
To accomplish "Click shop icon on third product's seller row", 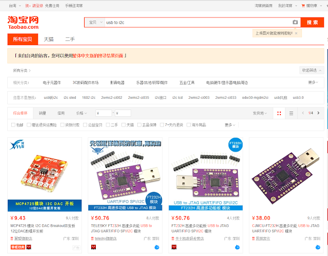I will [x=173, y=239].
